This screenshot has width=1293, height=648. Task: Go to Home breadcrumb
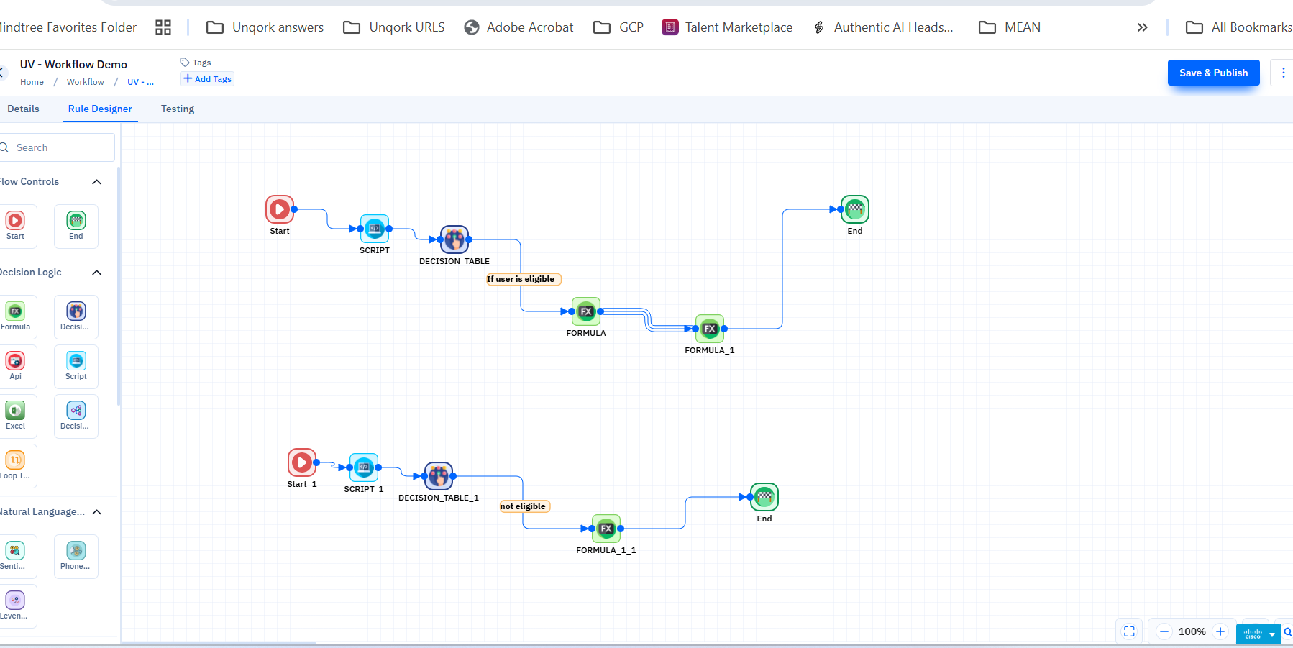pos(32,82)
